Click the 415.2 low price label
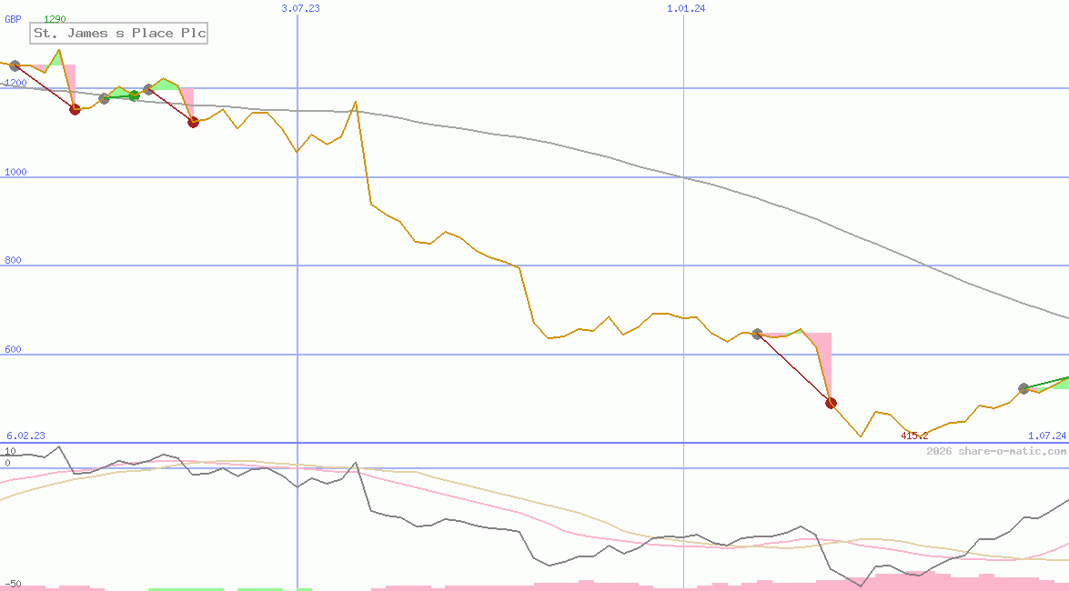The image size is (1069, 591). click(x=913, y=436)
